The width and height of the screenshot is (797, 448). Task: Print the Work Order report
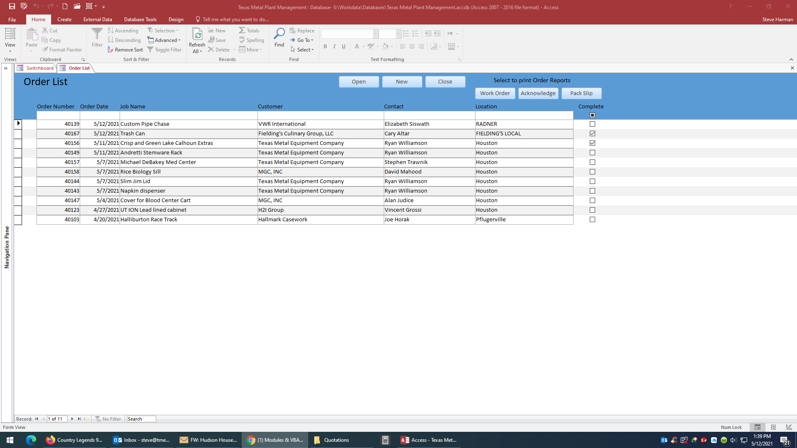point(495,93)
